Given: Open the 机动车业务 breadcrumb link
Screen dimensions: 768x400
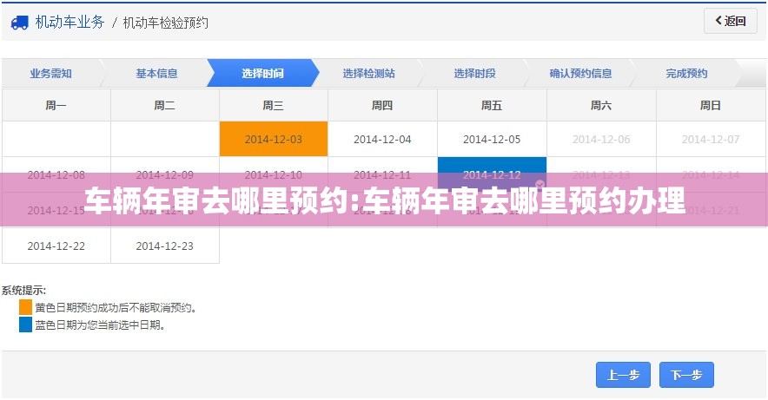Looking at the screenshot, I should coord(70,22).
